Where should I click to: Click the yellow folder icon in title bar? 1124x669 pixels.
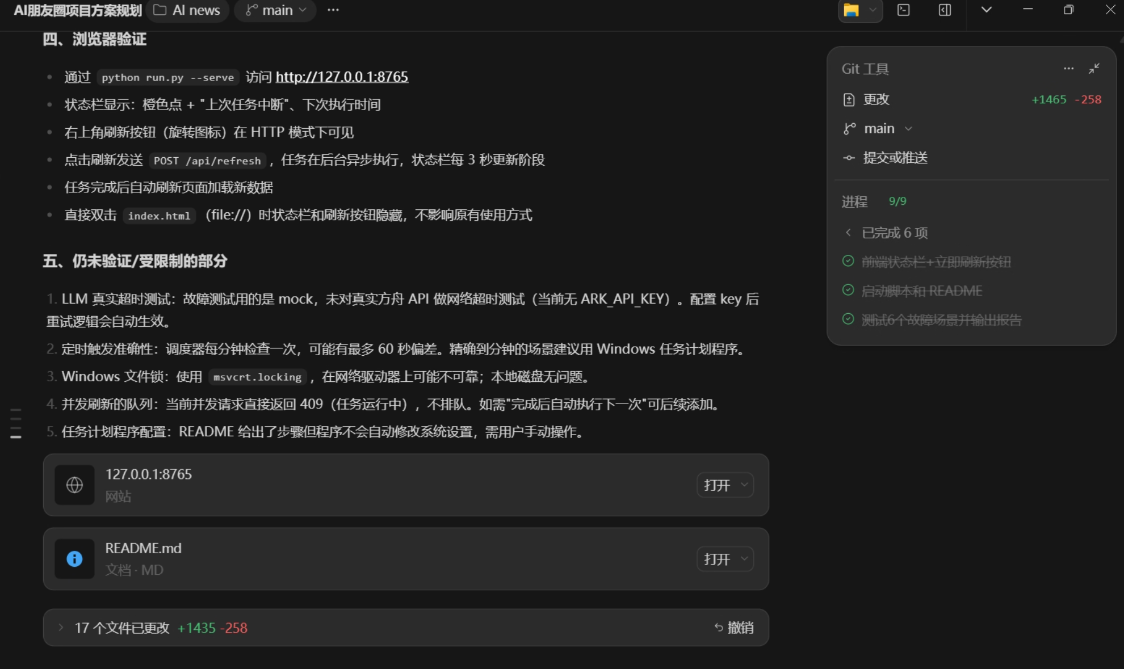(x=851, y=10)
